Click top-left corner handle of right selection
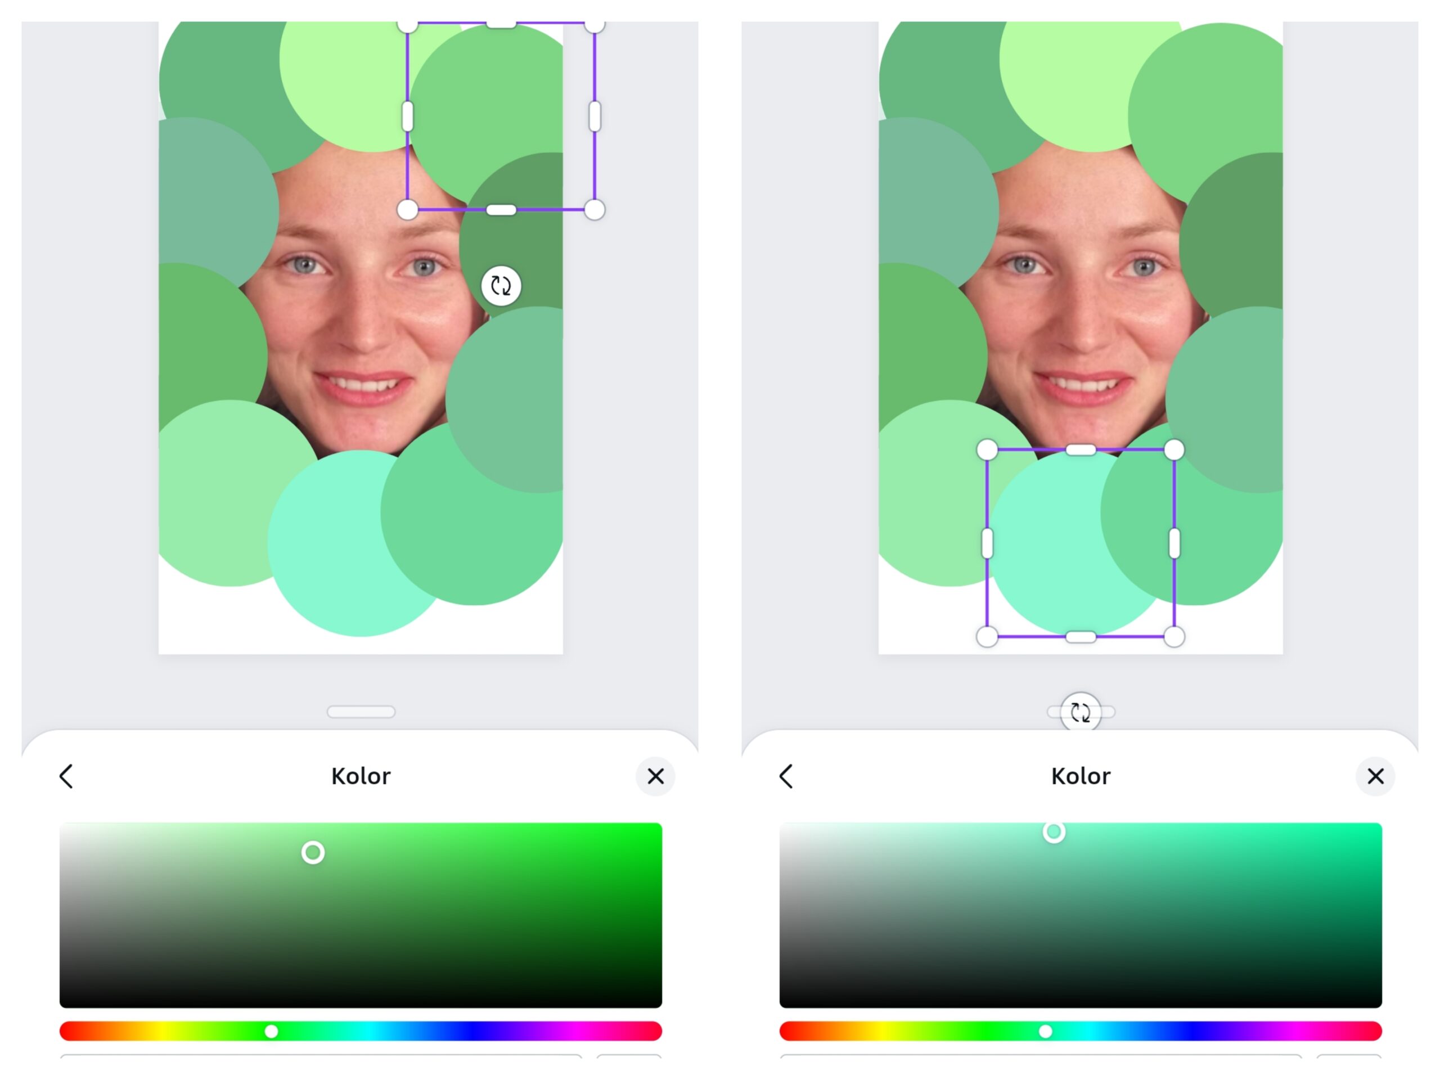This screenshot has width=1440, height=1080. 988,449
